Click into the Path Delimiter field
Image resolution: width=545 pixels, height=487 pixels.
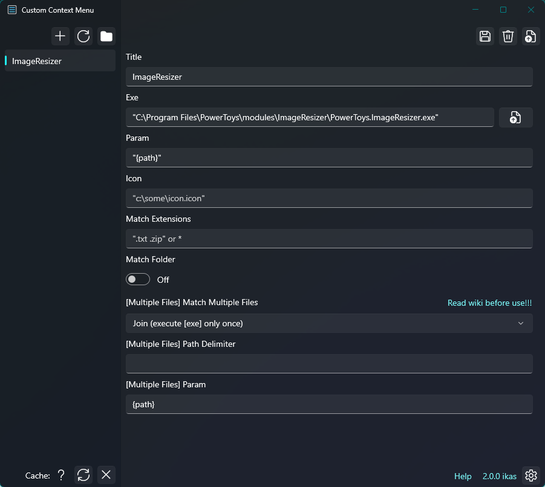[x=329, y=363]
